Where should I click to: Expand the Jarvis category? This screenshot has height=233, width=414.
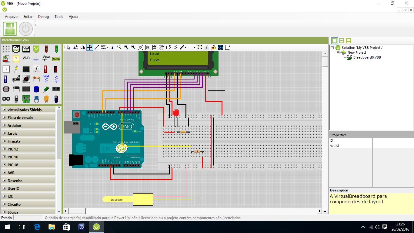5,133
